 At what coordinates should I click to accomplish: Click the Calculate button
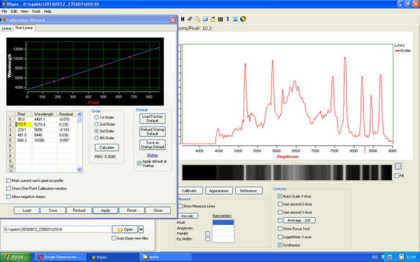pyautogui.click(x=107, y=147)
